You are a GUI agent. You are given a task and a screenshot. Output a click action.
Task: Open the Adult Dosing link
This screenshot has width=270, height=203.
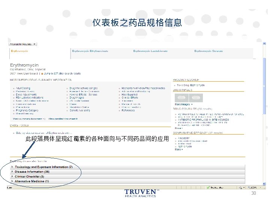(23, 88)
